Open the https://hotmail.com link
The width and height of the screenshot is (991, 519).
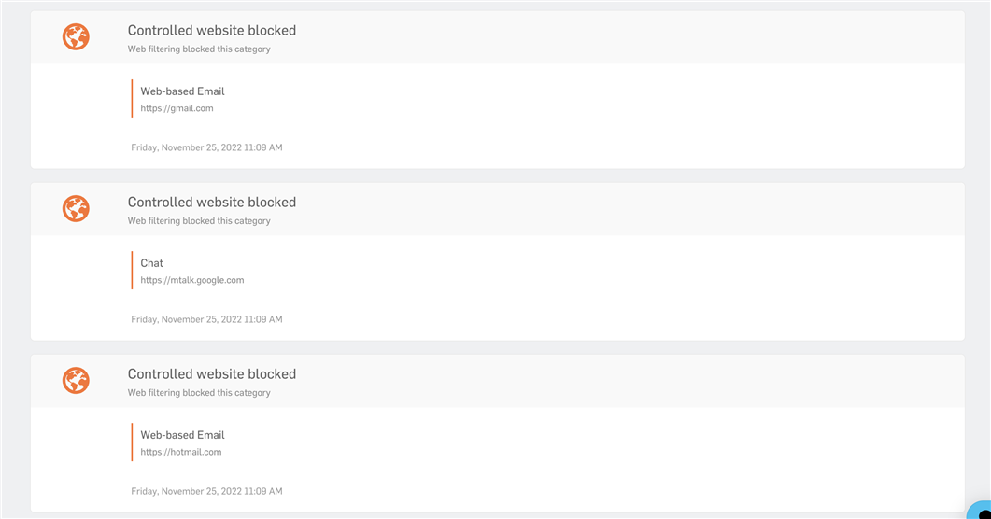point(181,452)
